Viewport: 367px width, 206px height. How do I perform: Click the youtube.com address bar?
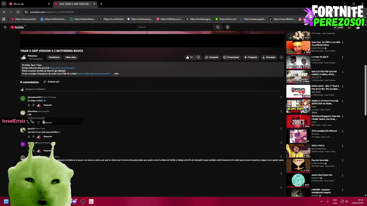pyautogui.click(x=161, y=12)
